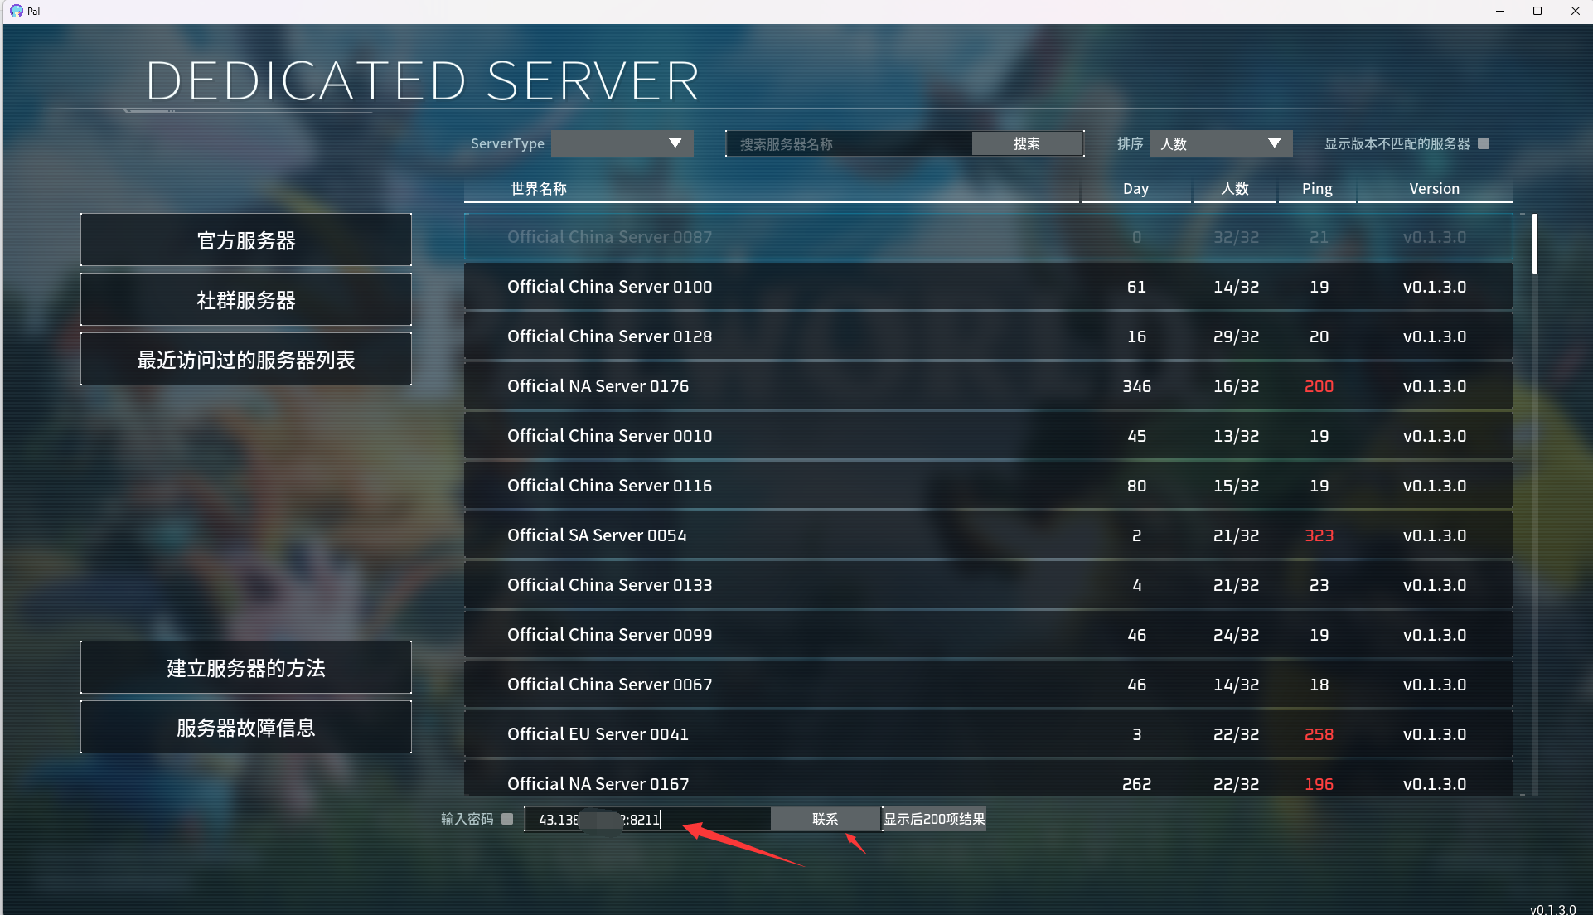Focus the 搜索服务器名称 search field

pyautogui.click(x=849, y=143)
